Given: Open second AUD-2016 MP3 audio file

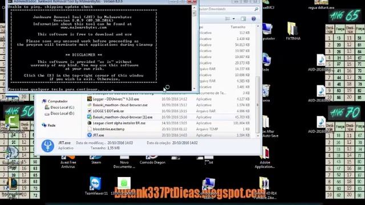Looking at the screenshot, I should (x=321, y=93).
